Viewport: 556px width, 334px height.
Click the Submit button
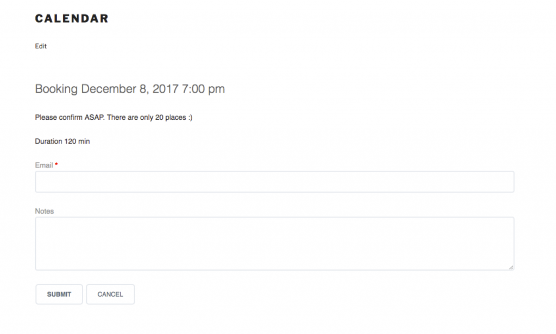pos(59,294)
